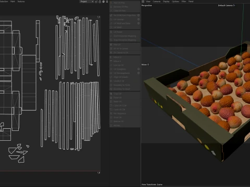Click Boundary to Quad

pos(125,89)
